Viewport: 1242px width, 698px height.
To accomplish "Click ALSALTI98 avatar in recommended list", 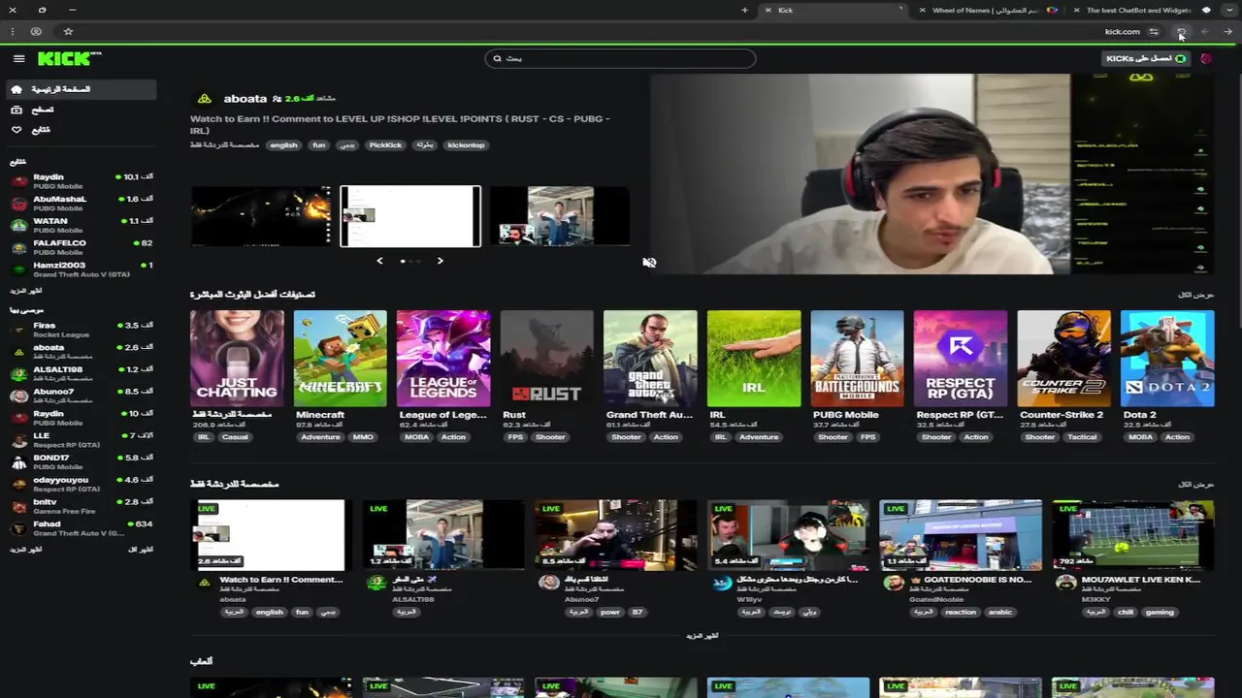I will tap(17, 374).
